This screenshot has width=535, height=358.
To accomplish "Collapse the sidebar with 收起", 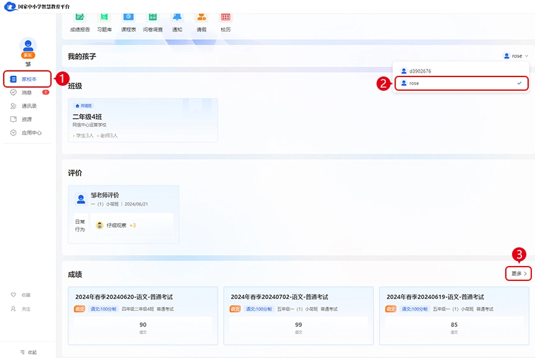I will coord(28,352).
